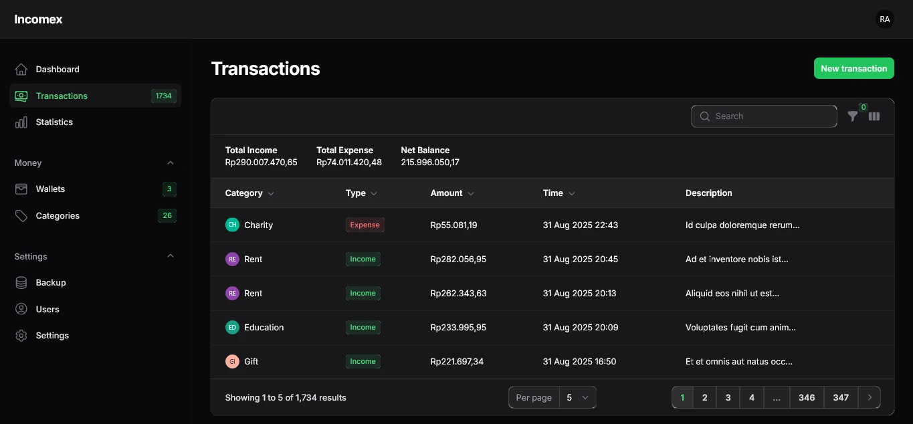913x424 pixels.
Task: Click amount Rp282.056,95
Action: pyautogui.click(x=458, y=259)
